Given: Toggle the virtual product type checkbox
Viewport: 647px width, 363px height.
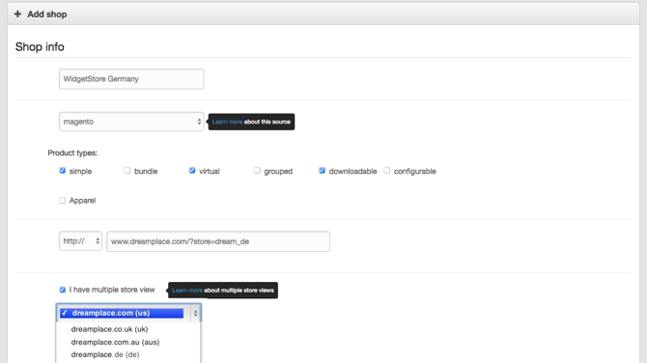Looking at the screenshot, I should (192, 170).
